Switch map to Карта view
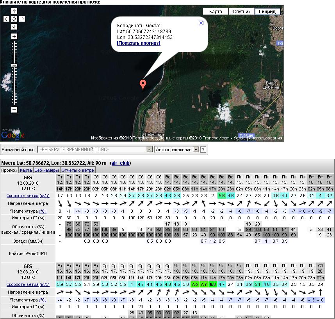 point(215,12)
